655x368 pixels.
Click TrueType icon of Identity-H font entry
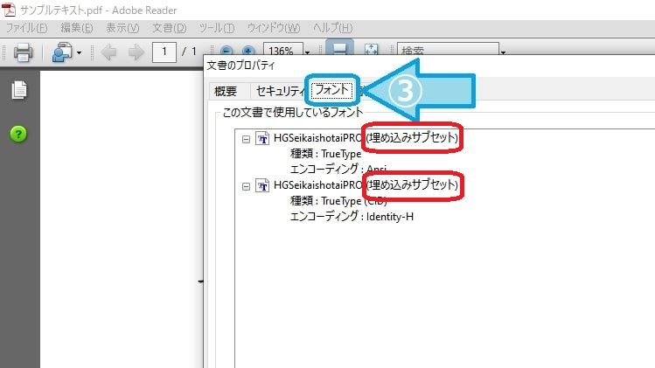coord(262,186)
